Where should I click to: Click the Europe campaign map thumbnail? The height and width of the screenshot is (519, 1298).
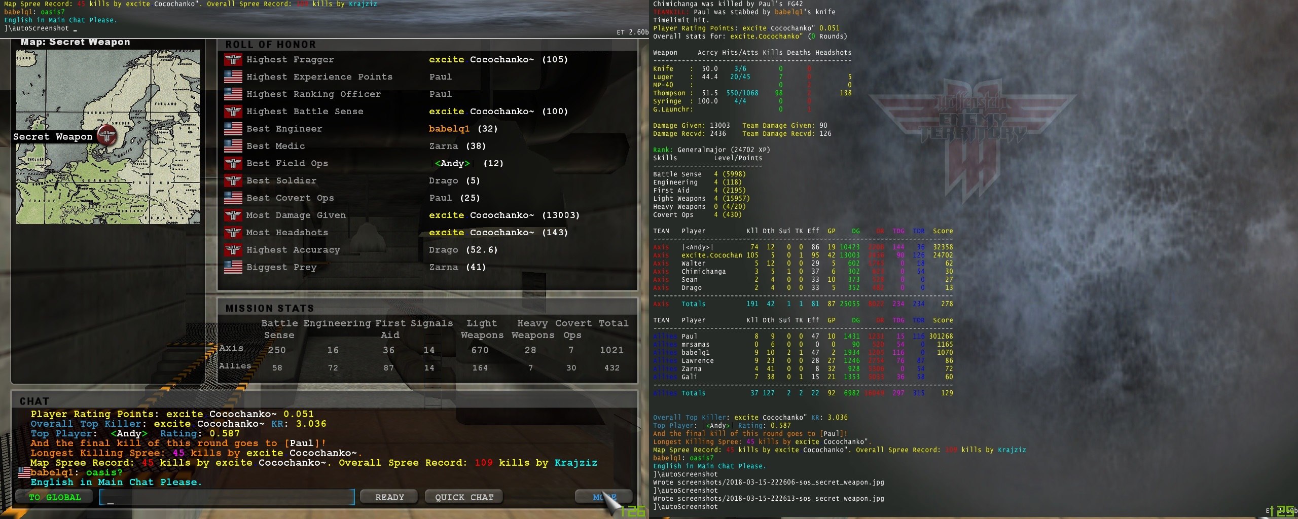[x=107, y=137]
